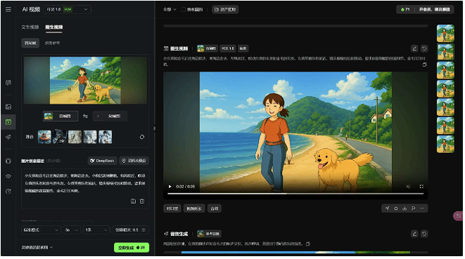Refresh the recommended image thumbnails
The height and width of the screenshot is (259, 465).
(x=142, y=137)
